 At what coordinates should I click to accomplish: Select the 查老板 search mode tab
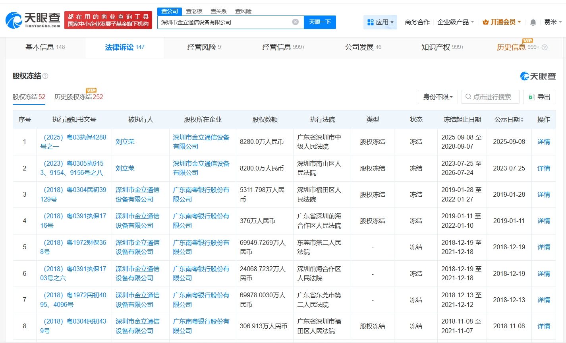click(x=194, y=11)
